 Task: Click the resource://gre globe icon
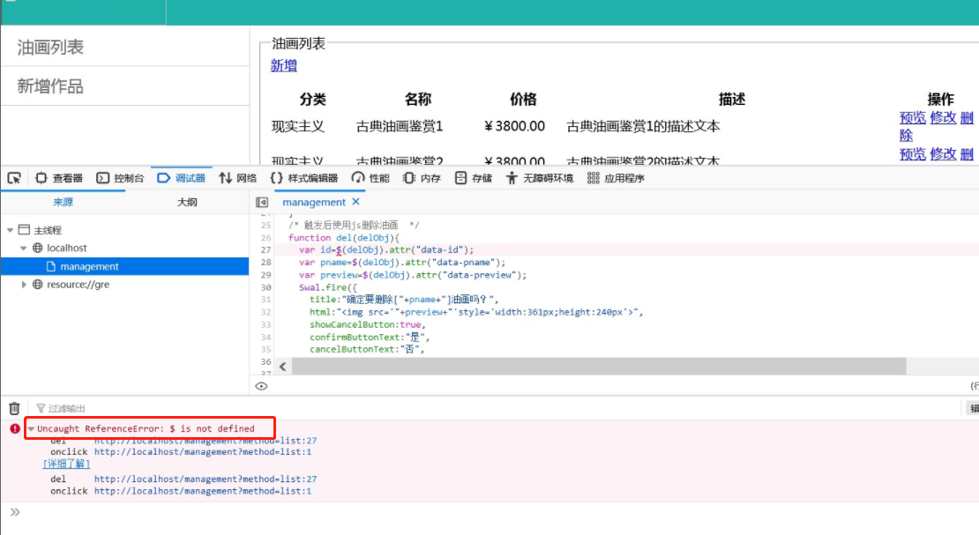37,285
